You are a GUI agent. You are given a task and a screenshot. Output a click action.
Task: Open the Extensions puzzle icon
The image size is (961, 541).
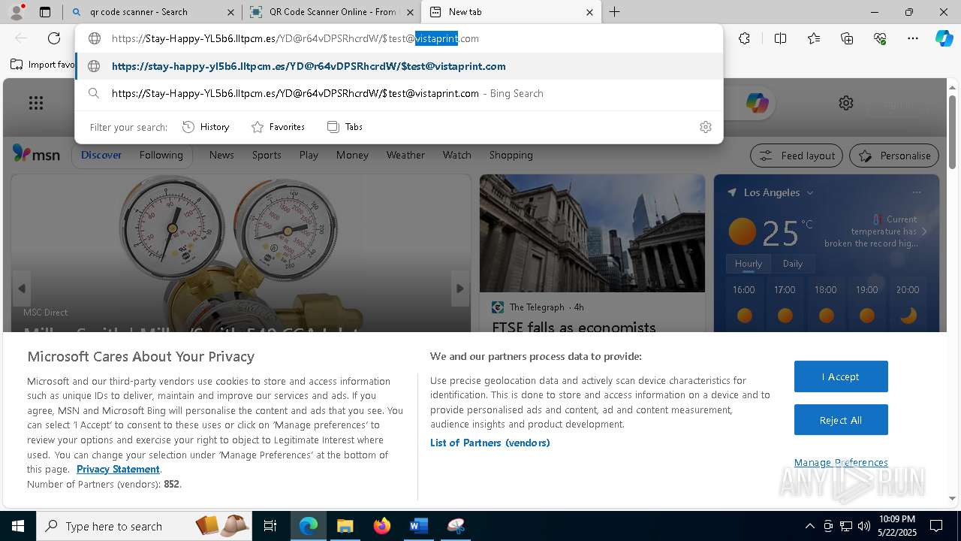744,38
